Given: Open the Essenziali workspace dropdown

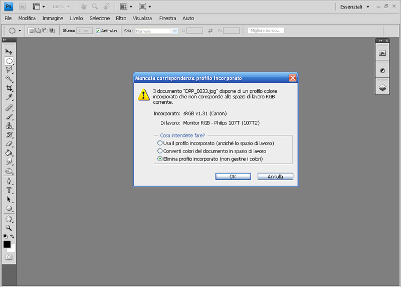Looking at the screenshot, I should pyautogui.click(x=355, y=7).
